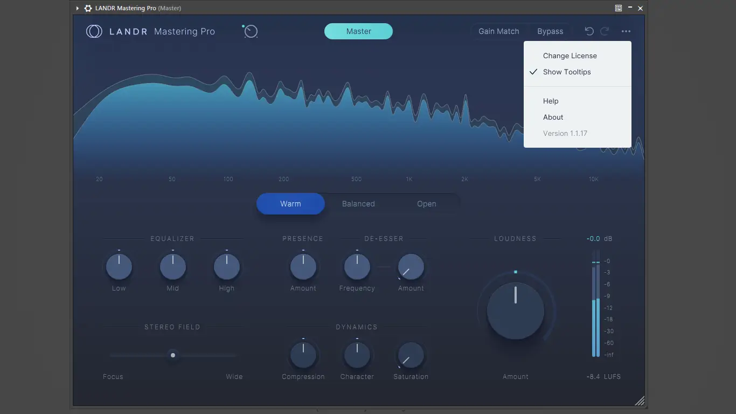Click the De-Esser Amount knob
The image size is (736, 414).
tap(411, 267)
